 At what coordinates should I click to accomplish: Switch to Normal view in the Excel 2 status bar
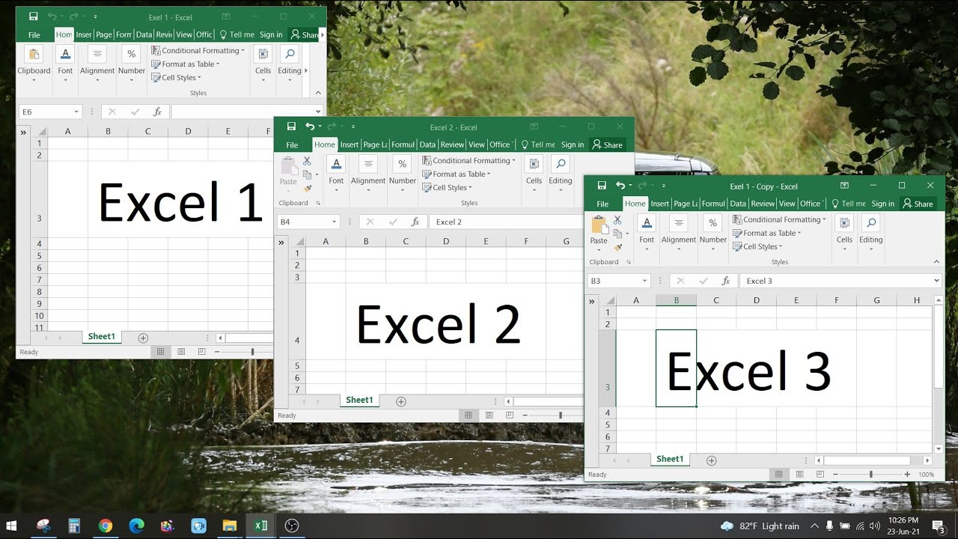(469, 415)
